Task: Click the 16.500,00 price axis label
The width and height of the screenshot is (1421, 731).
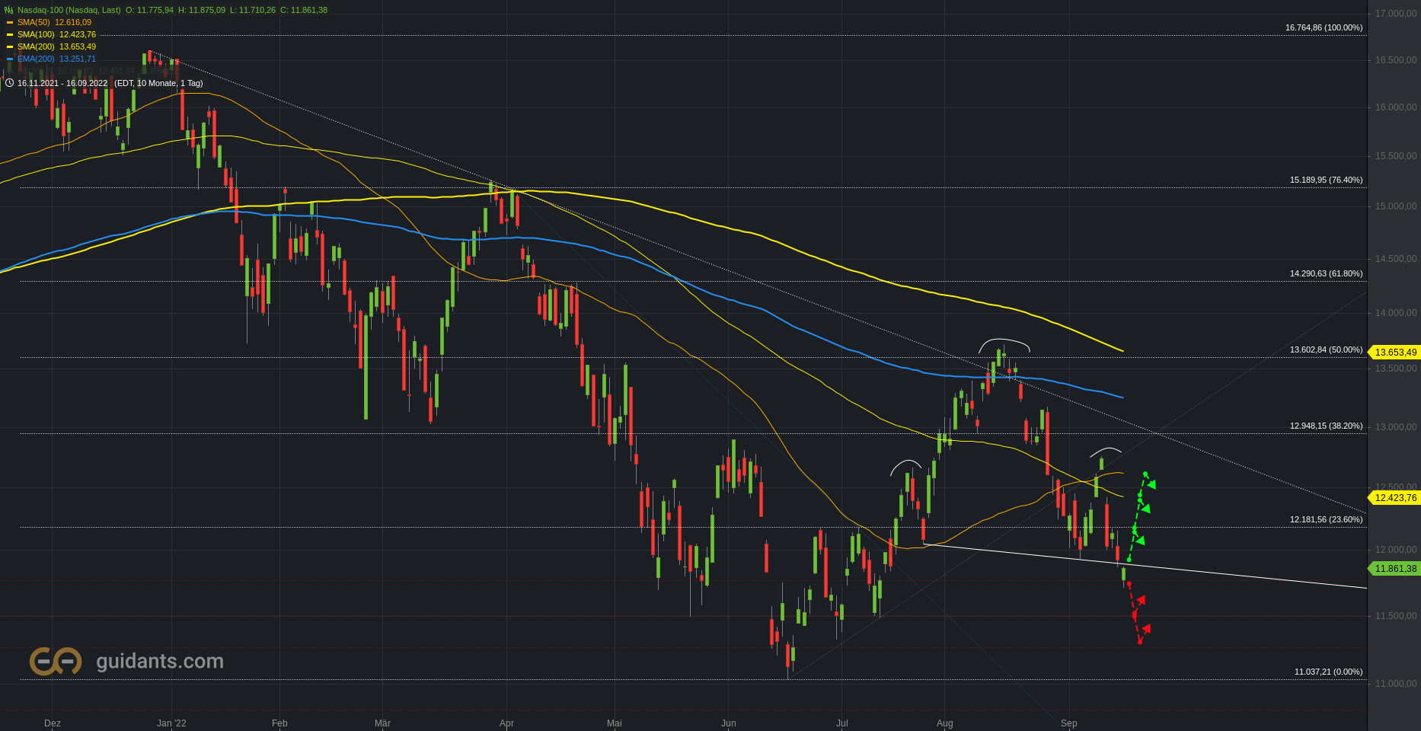Action: click(x=1396, y=60)
